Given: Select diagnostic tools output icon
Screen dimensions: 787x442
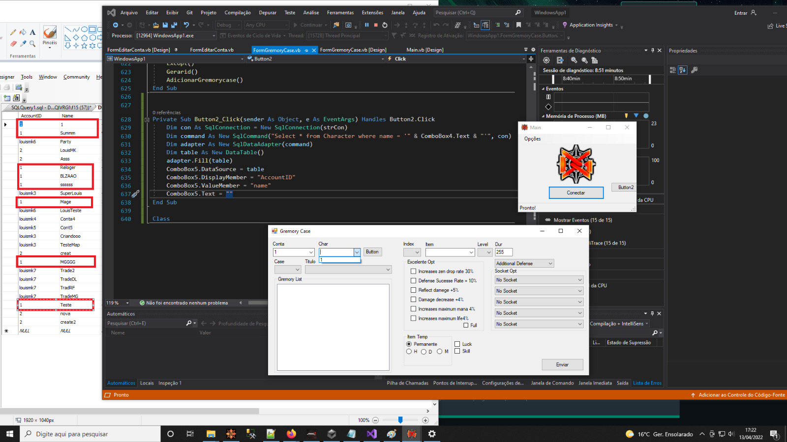Looking at the screenshot, I should 560,60.
